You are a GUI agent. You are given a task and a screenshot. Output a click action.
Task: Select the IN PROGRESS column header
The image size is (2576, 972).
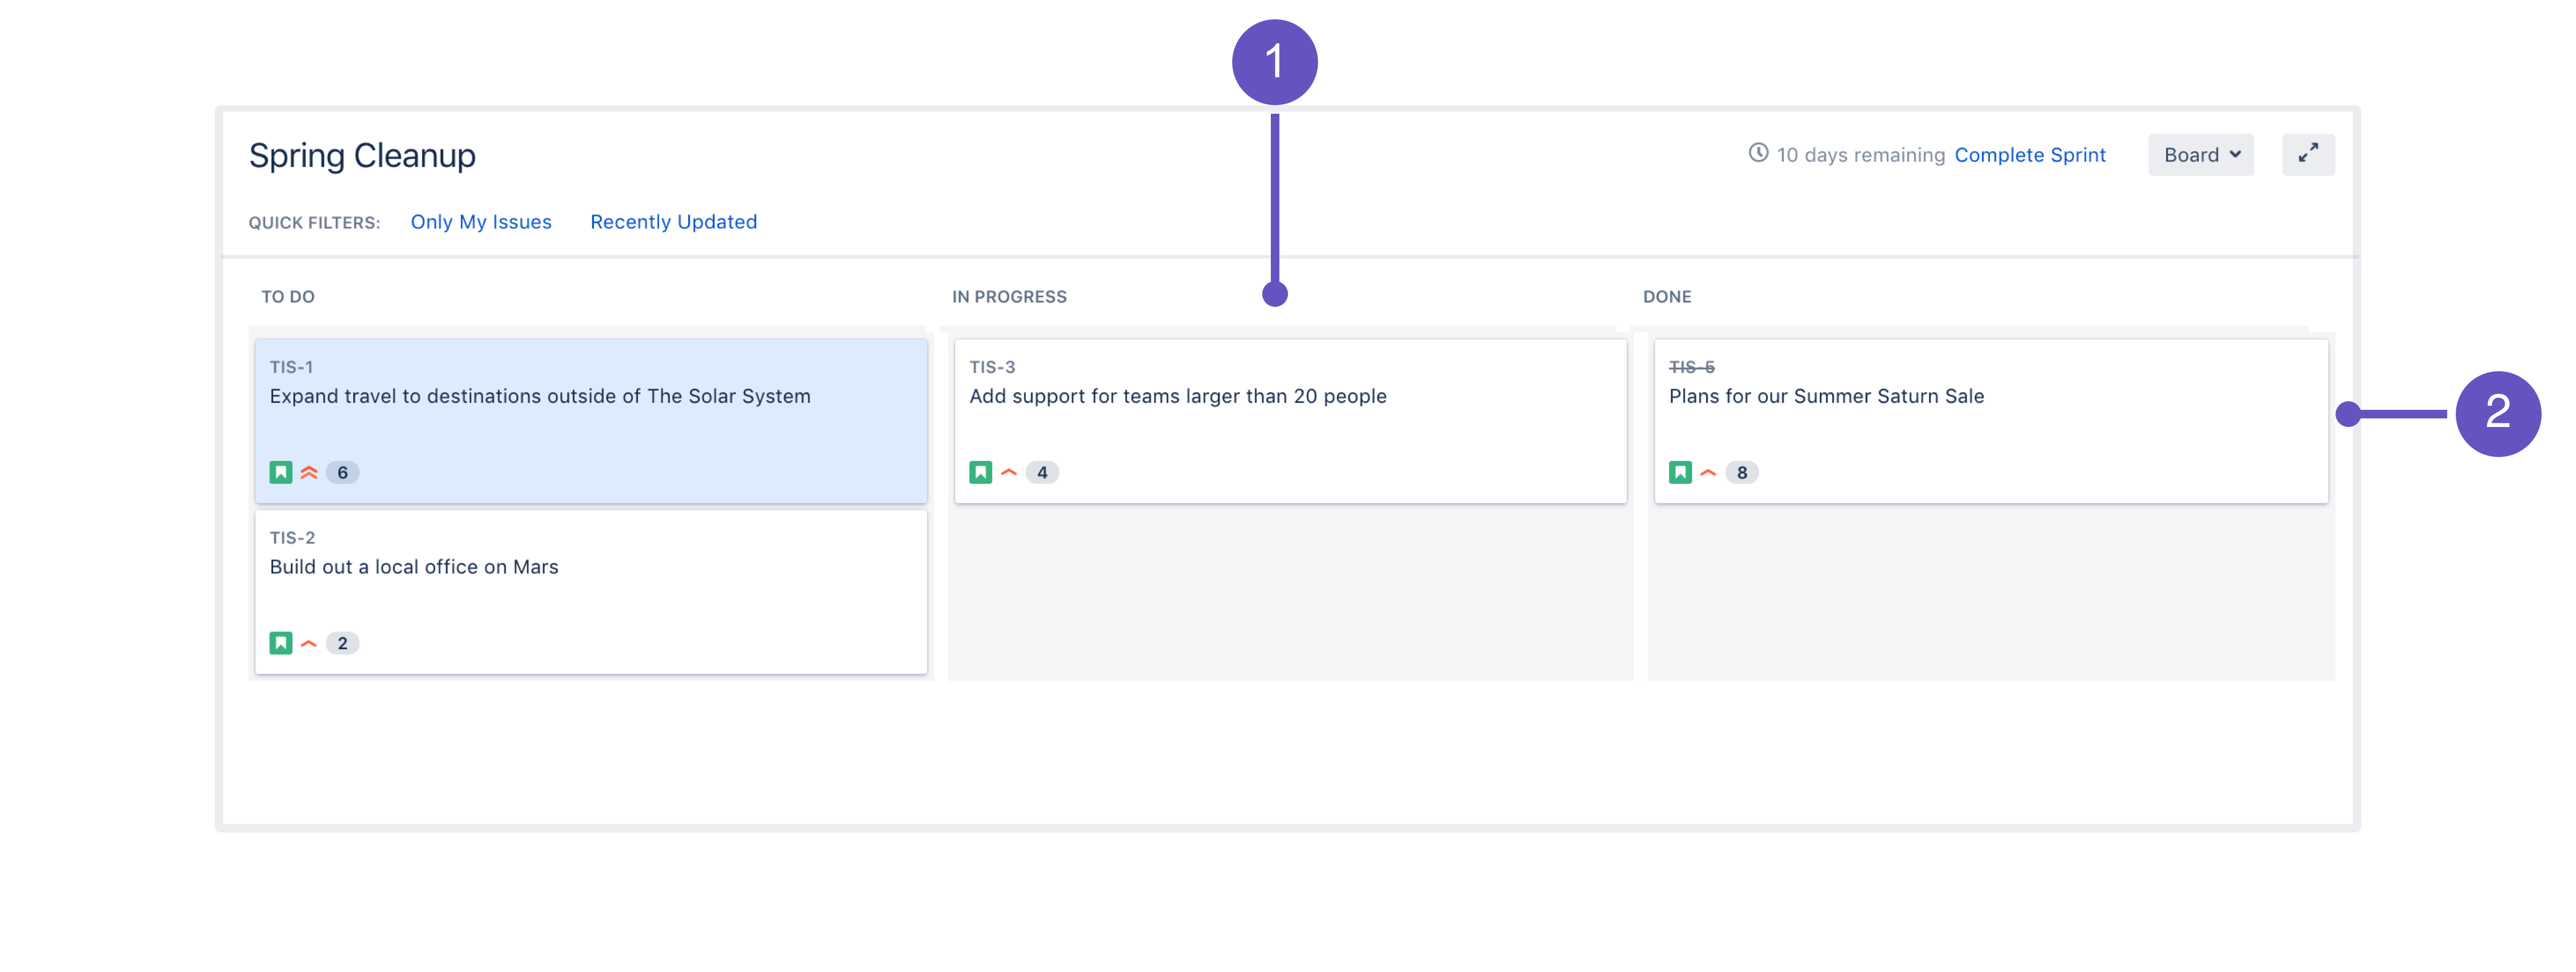[1009, 297]
